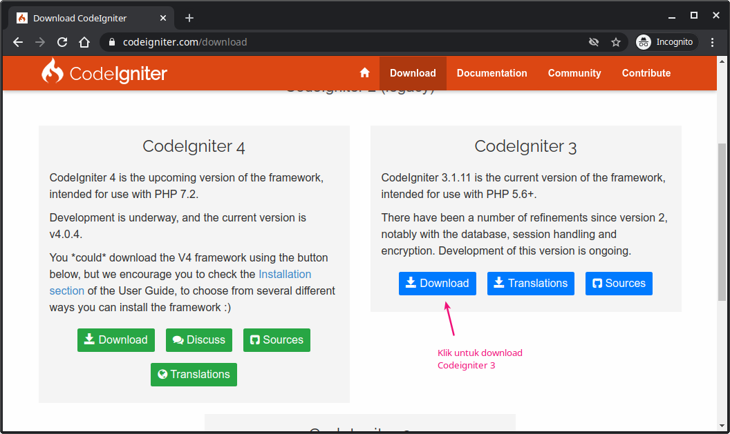Open site security info via the padlock
Screen dimensions: 730x434
[x=111, y=42]
